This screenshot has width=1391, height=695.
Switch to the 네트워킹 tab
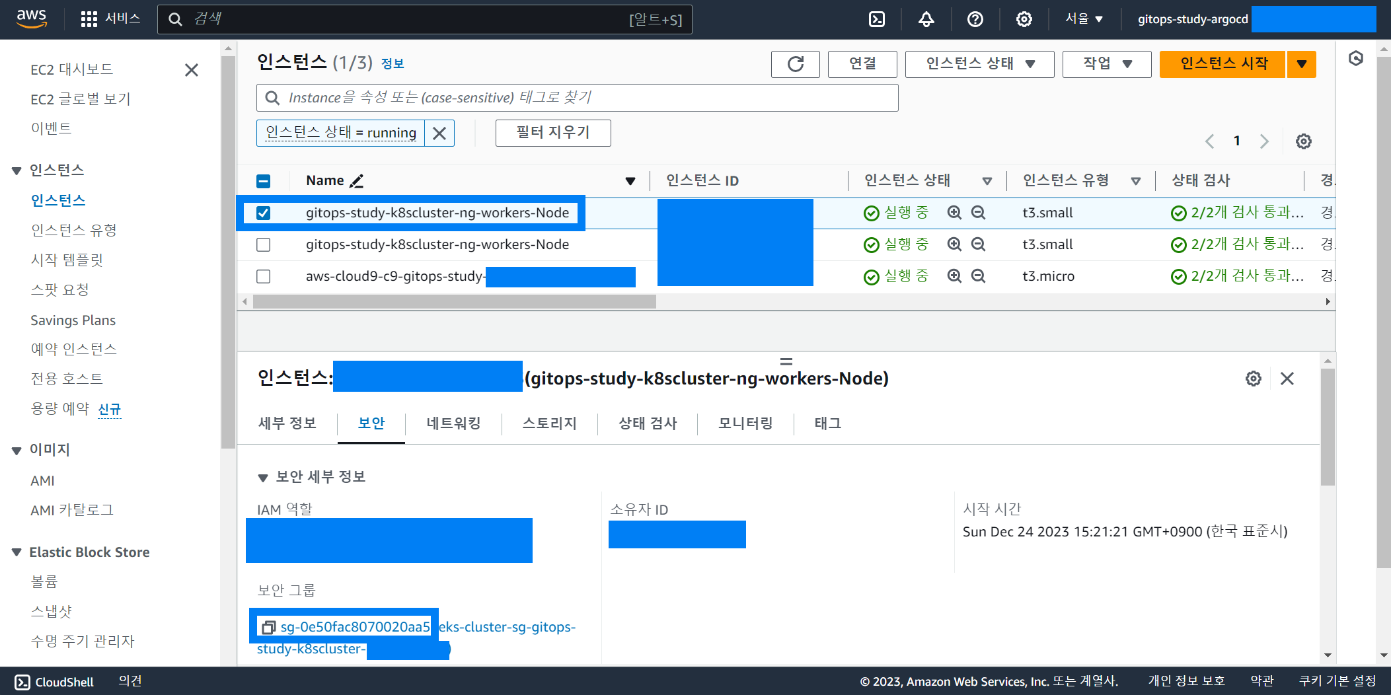pos(454,423)
